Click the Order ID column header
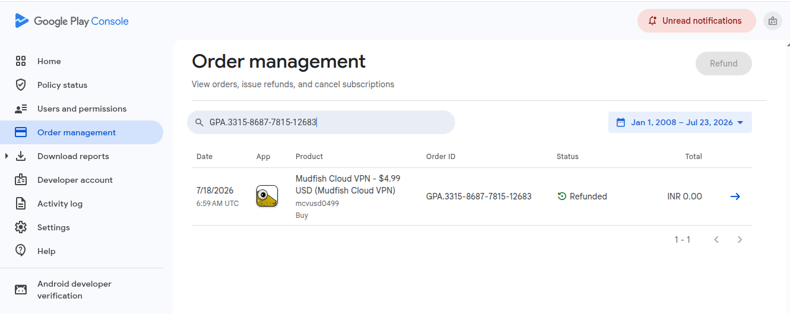Image resolution: width=790 pixels, height=314 pixels. pyautogui.click(x=441, y=157)
